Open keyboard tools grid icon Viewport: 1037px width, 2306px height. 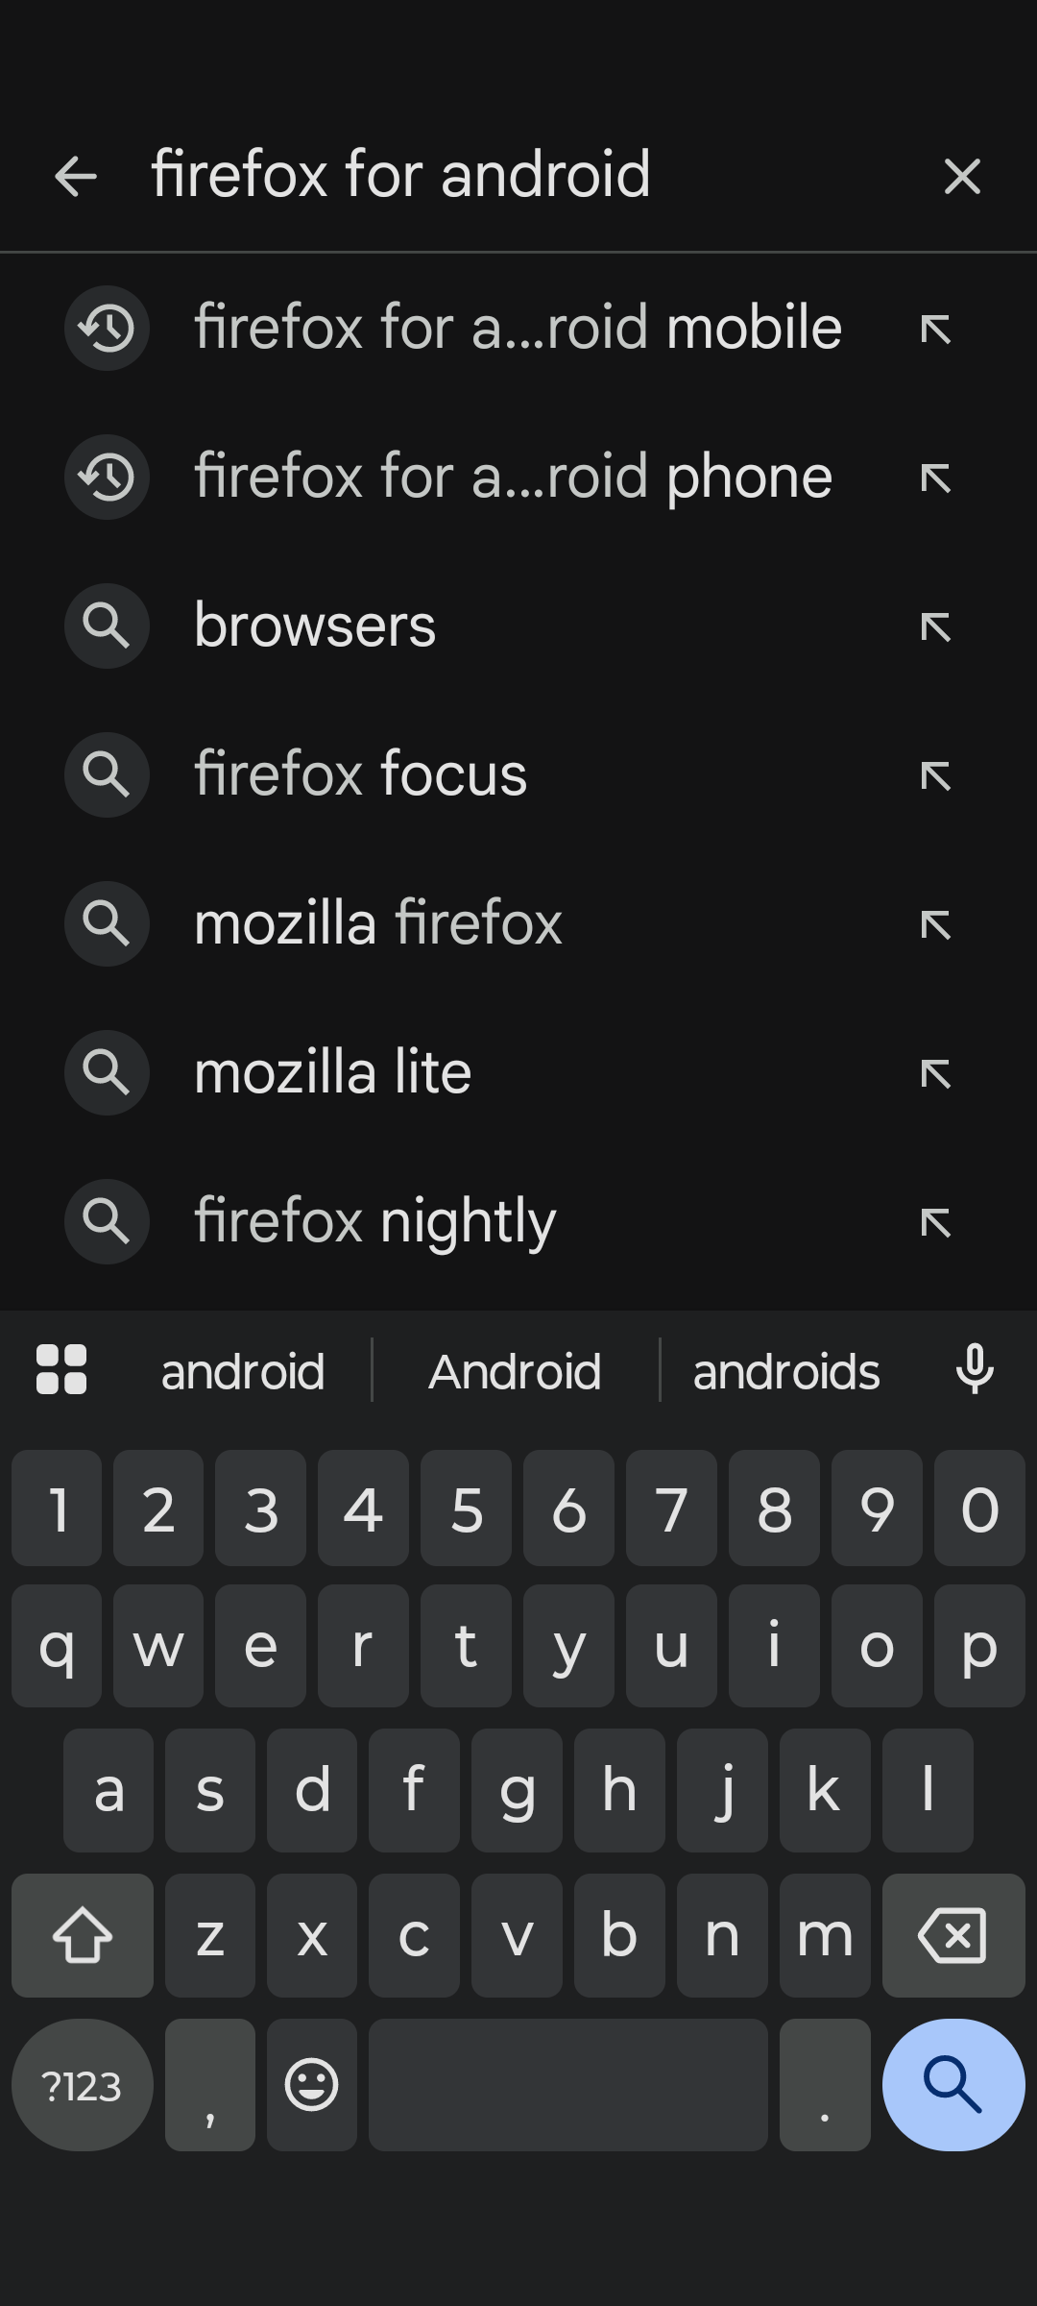tap(61, 1369)
